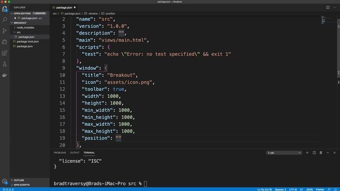Select the package.json editor tab
The width and height of the screenshot is (340, 191).
[x=64, y=7]
